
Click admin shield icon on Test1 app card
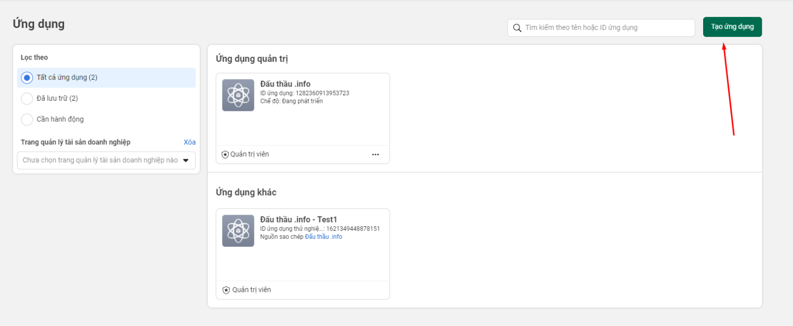[226, 290]
